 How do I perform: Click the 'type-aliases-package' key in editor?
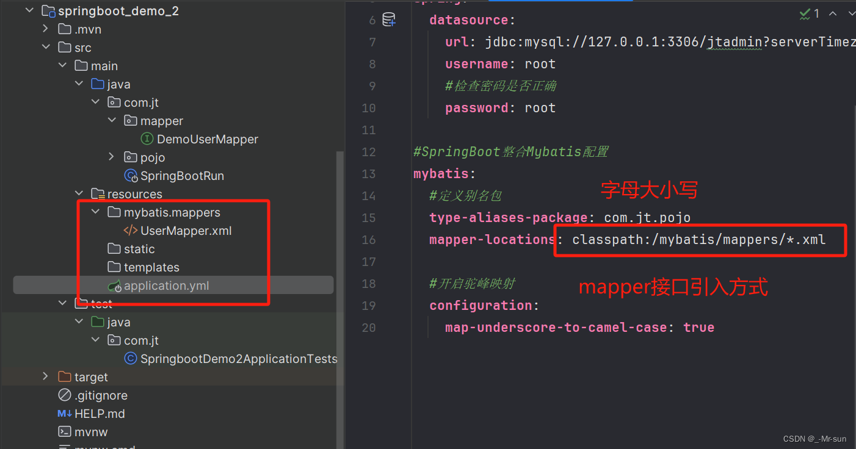coord(508,218)
